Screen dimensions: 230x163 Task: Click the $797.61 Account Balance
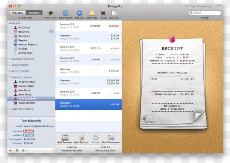coord(105,147)
